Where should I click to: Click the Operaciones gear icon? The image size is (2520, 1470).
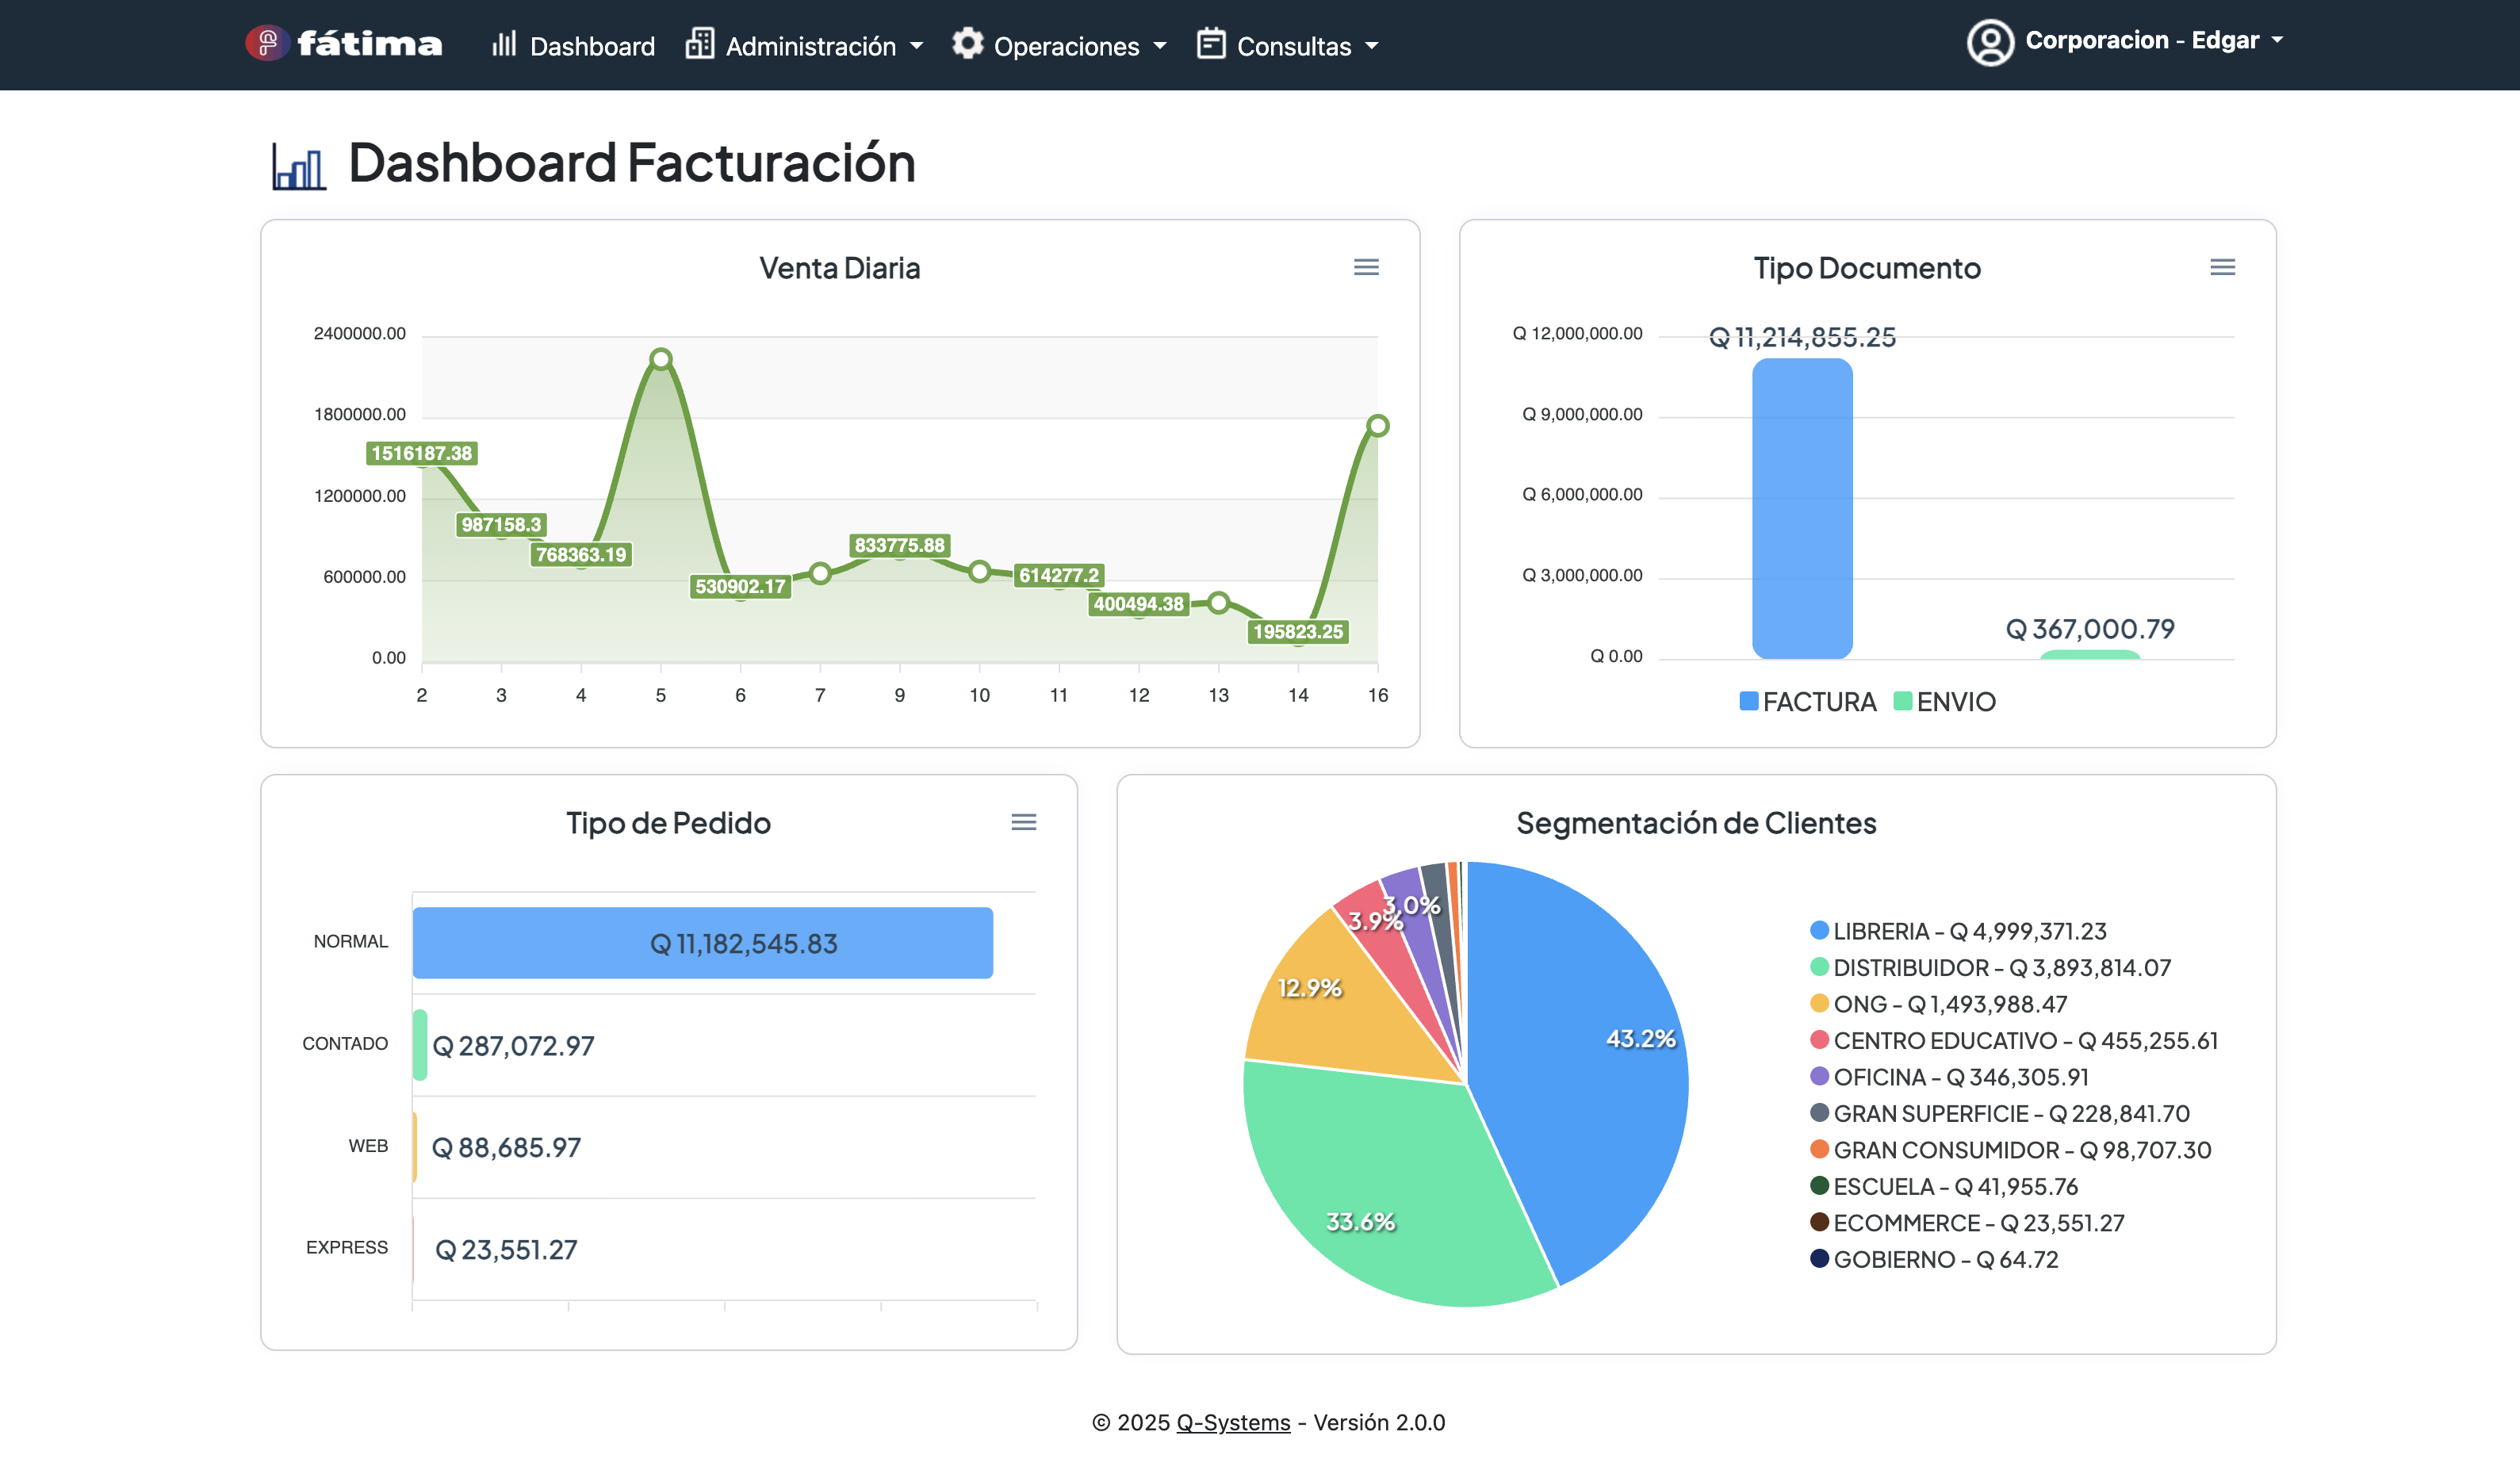967,43
